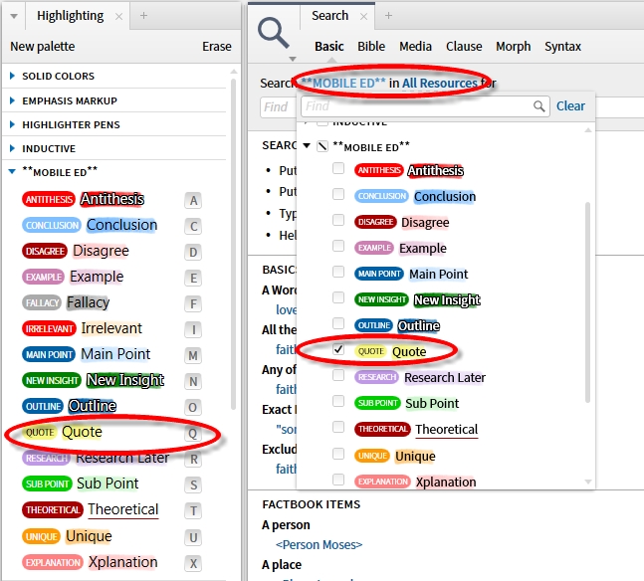644x581 pixels.
Task: Click shortcut key O for Outline
Action: coord(193,407)
